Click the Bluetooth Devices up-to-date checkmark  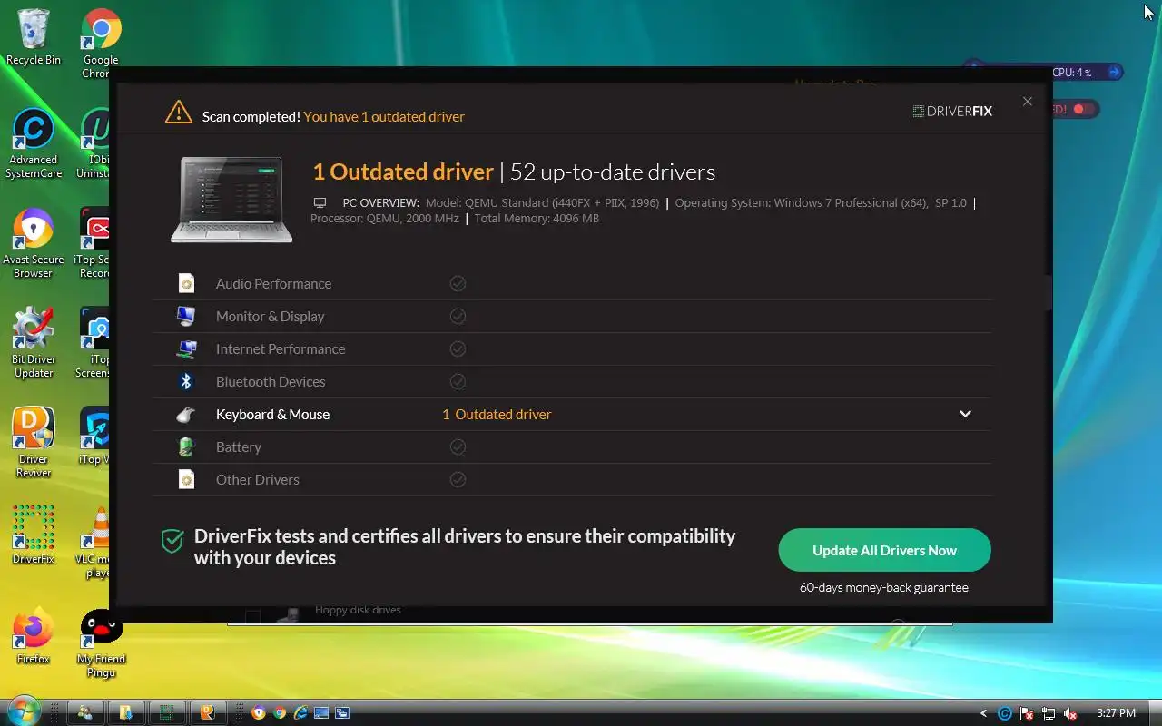click(x=458, y=381)
